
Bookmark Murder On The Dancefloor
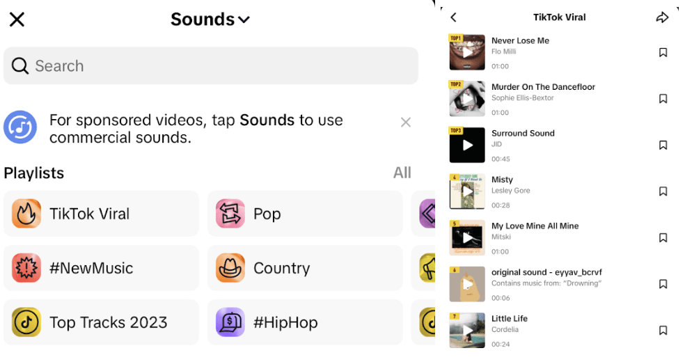click(x=663, y=99)
